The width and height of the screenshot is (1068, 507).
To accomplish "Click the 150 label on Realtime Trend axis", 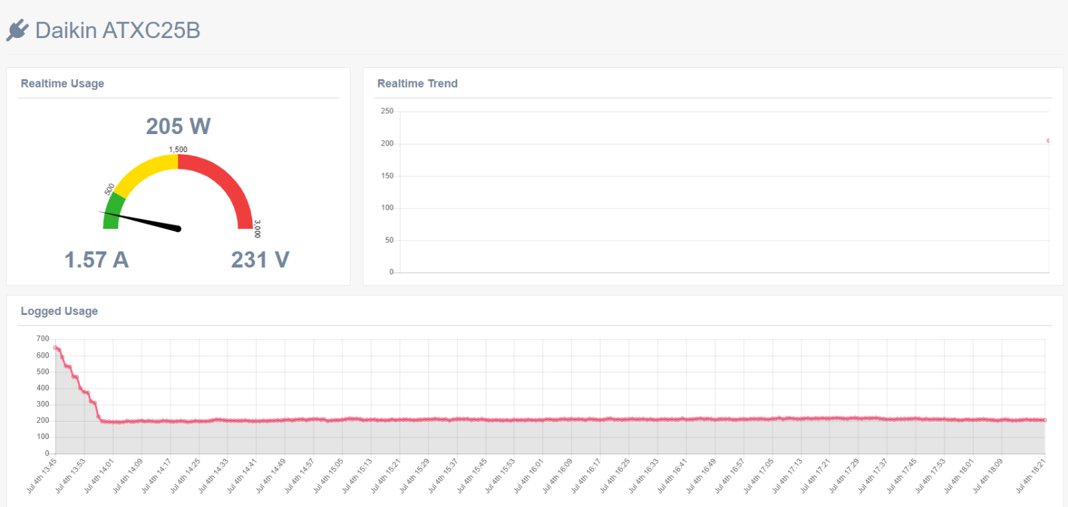I will click(x=387, y=175).
